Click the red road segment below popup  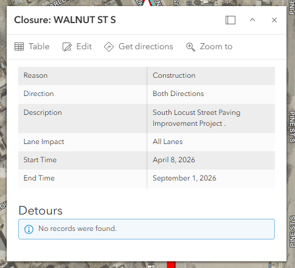171,264
